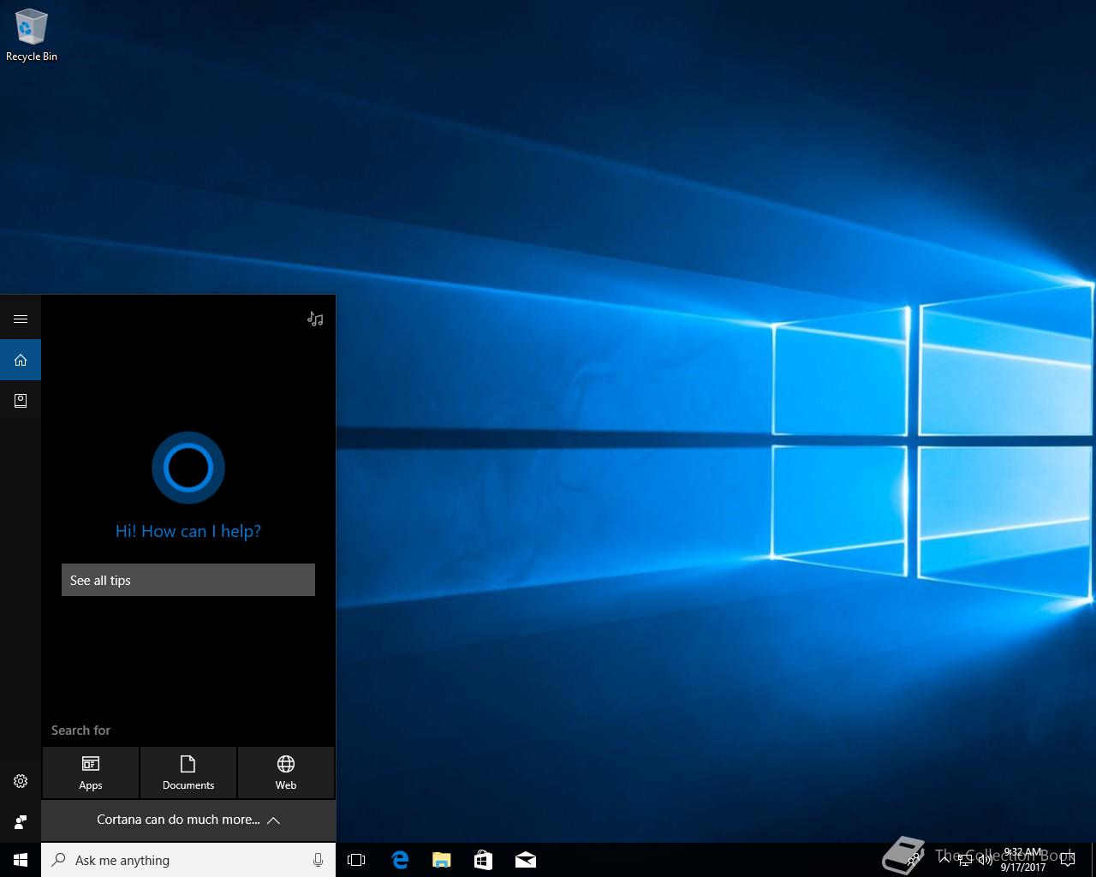Screen dimensions: 1096x877
Task: Open Task View from the taskbar
Action: [x=356, y=860]
